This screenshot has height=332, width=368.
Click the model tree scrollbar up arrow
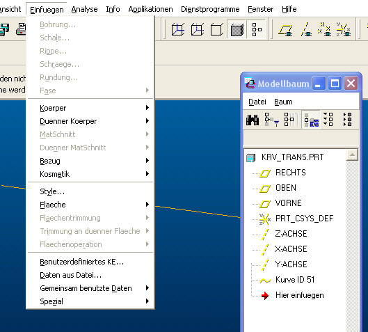pos(352,155)
